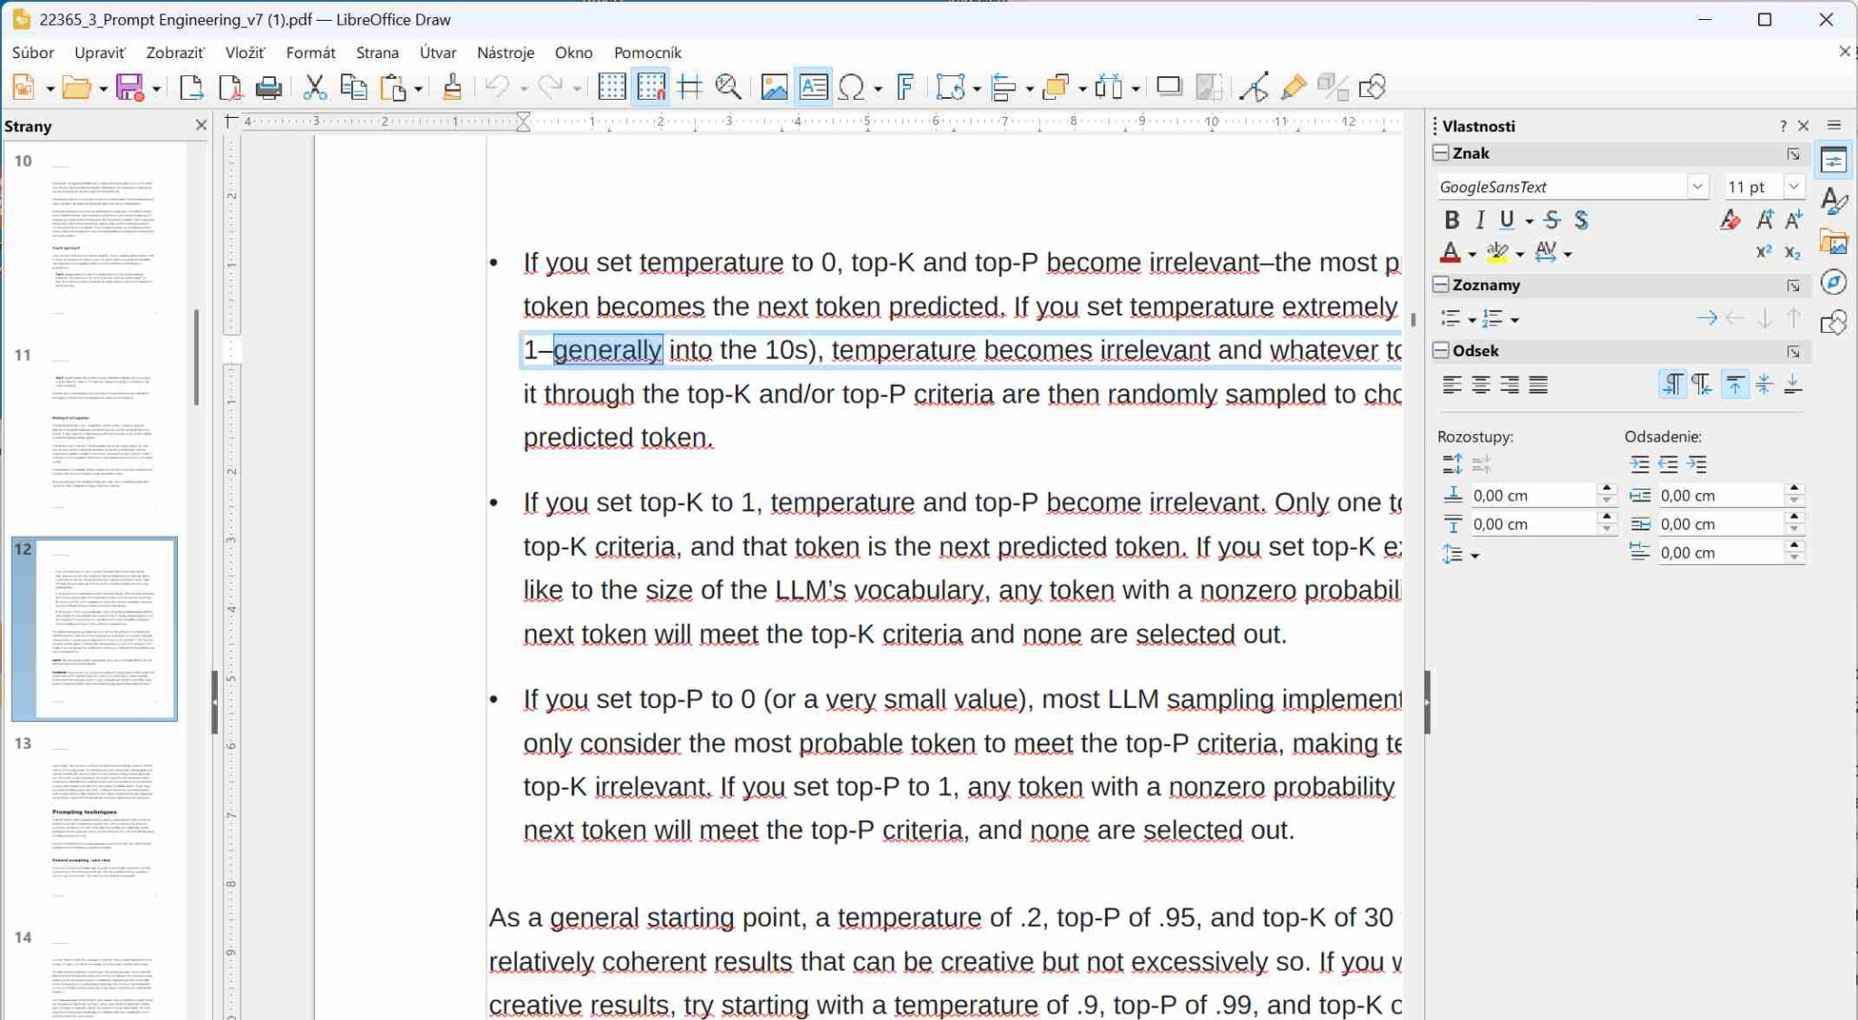
Task: Click the Insert Text Box icon
Action: click(x=813, y=87)
